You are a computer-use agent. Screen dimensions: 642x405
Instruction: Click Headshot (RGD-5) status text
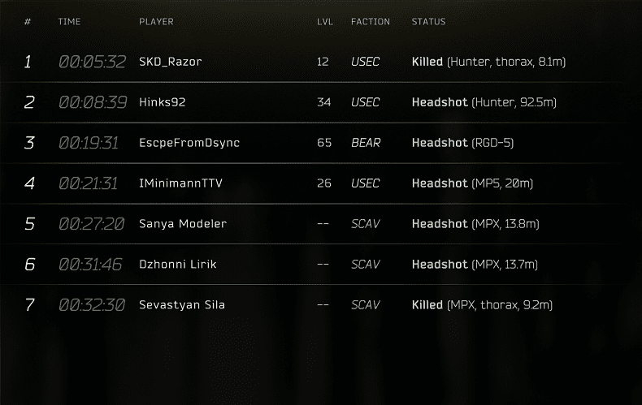[x=462, y=143]
